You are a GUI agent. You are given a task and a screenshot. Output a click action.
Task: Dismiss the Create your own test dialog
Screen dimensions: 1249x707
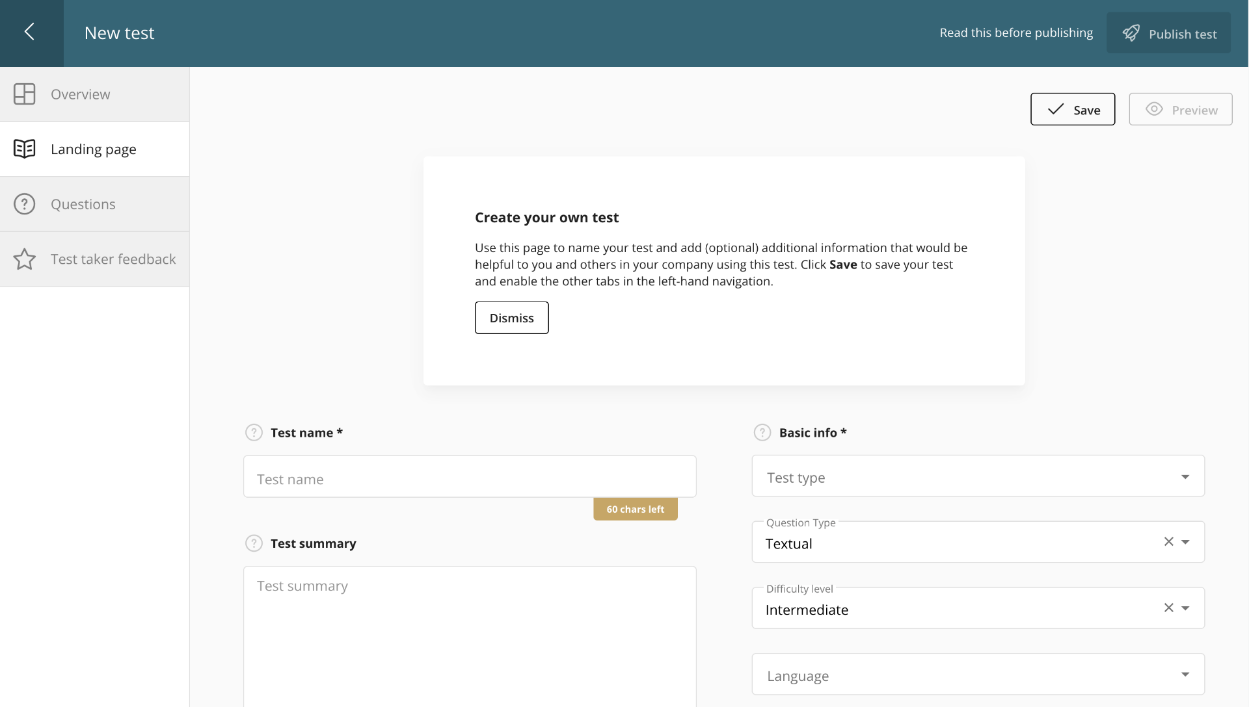point(511,317)
